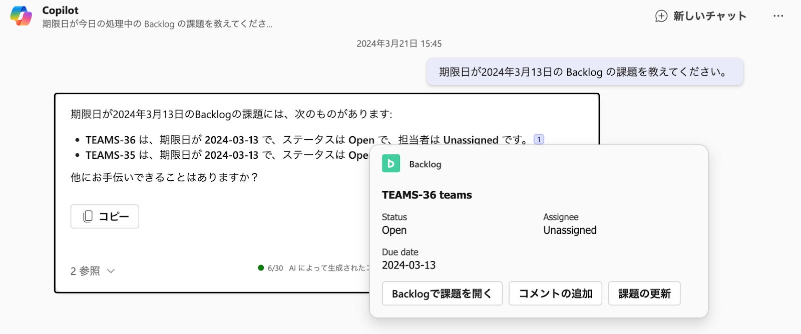The height and width of the screenshot is (334, 801).
Task: Open the more options ellipsis menu
Action: 778,16
